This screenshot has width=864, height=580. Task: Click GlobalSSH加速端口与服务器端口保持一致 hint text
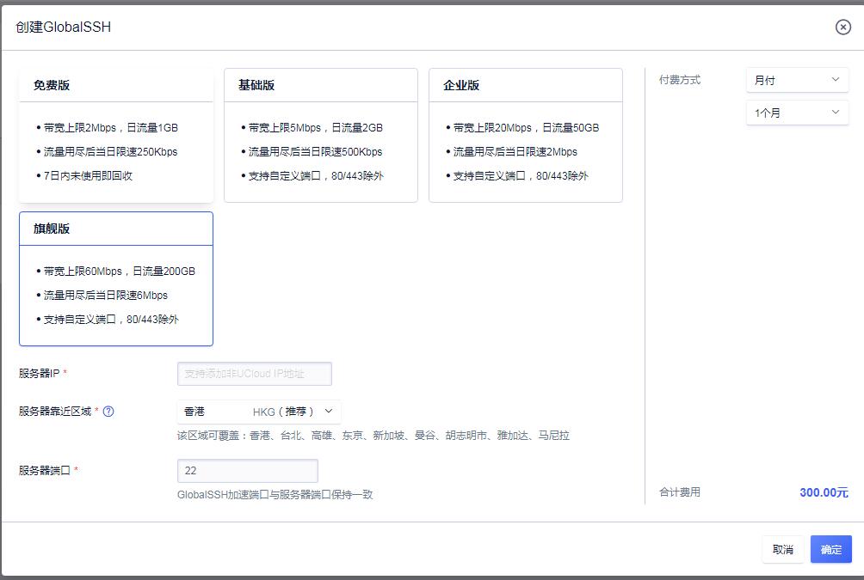click(275, 495)
